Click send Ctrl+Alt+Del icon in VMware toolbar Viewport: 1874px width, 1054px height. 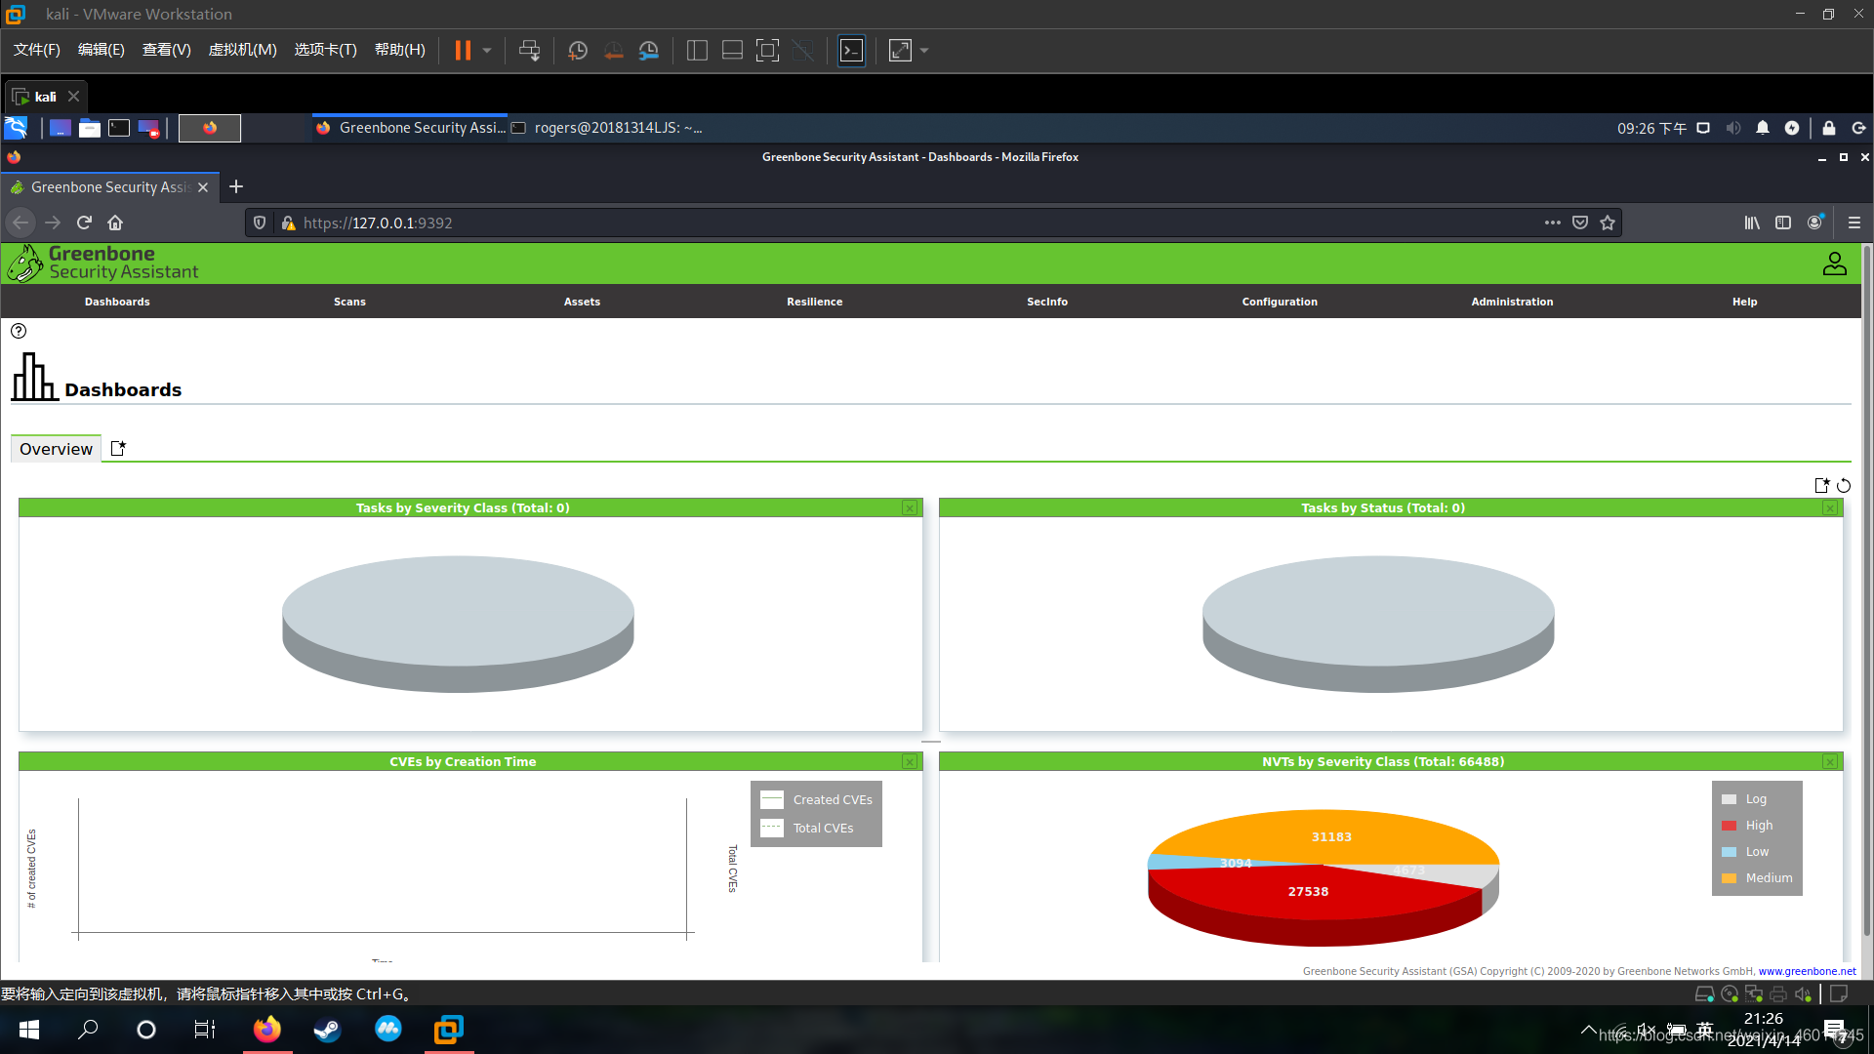click(529, 50)
